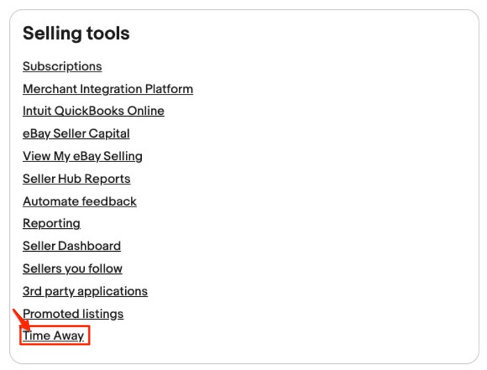Click the word QuickBooks in the list

point(88,111)
